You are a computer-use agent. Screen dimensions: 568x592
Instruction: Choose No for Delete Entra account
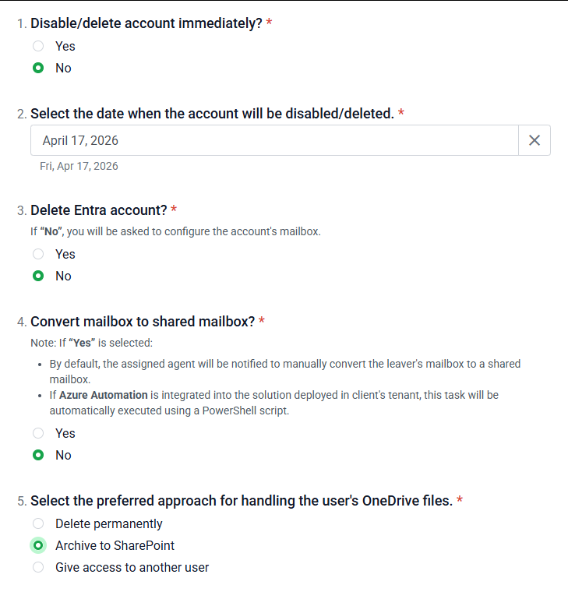(x=38, y=276)
